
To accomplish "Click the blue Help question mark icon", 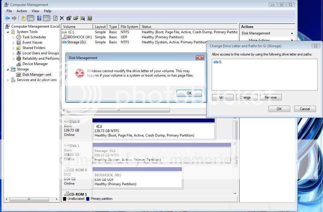I will 39,18.
